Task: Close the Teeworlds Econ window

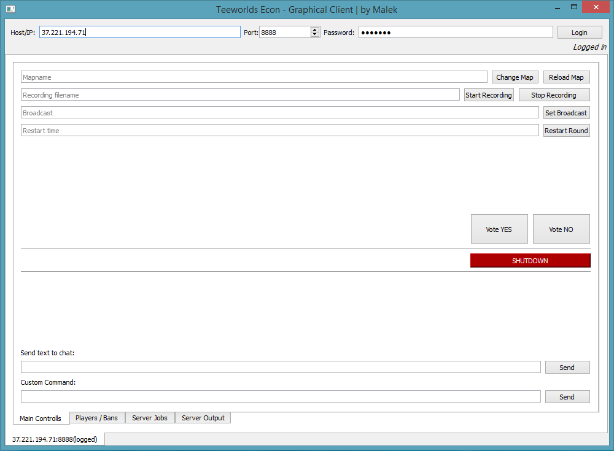Action: 596,7
